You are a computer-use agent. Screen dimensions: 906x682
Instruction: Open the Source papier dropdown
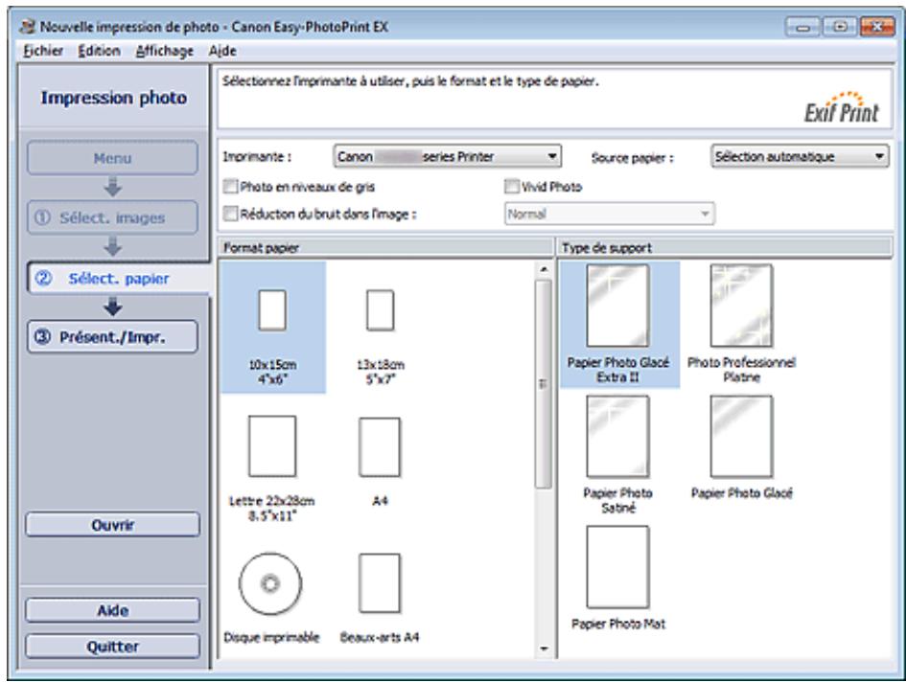[800, 156]
